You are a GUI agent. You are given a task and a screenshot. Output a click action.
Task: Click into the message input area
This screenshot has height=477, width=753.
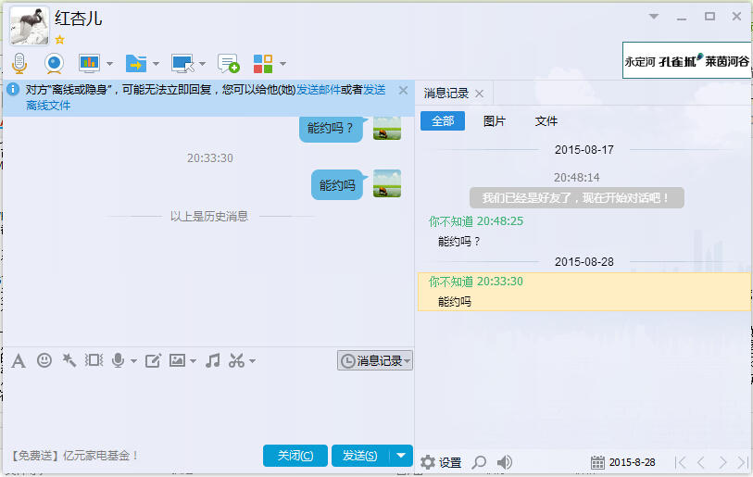click(x=208, y=406)
